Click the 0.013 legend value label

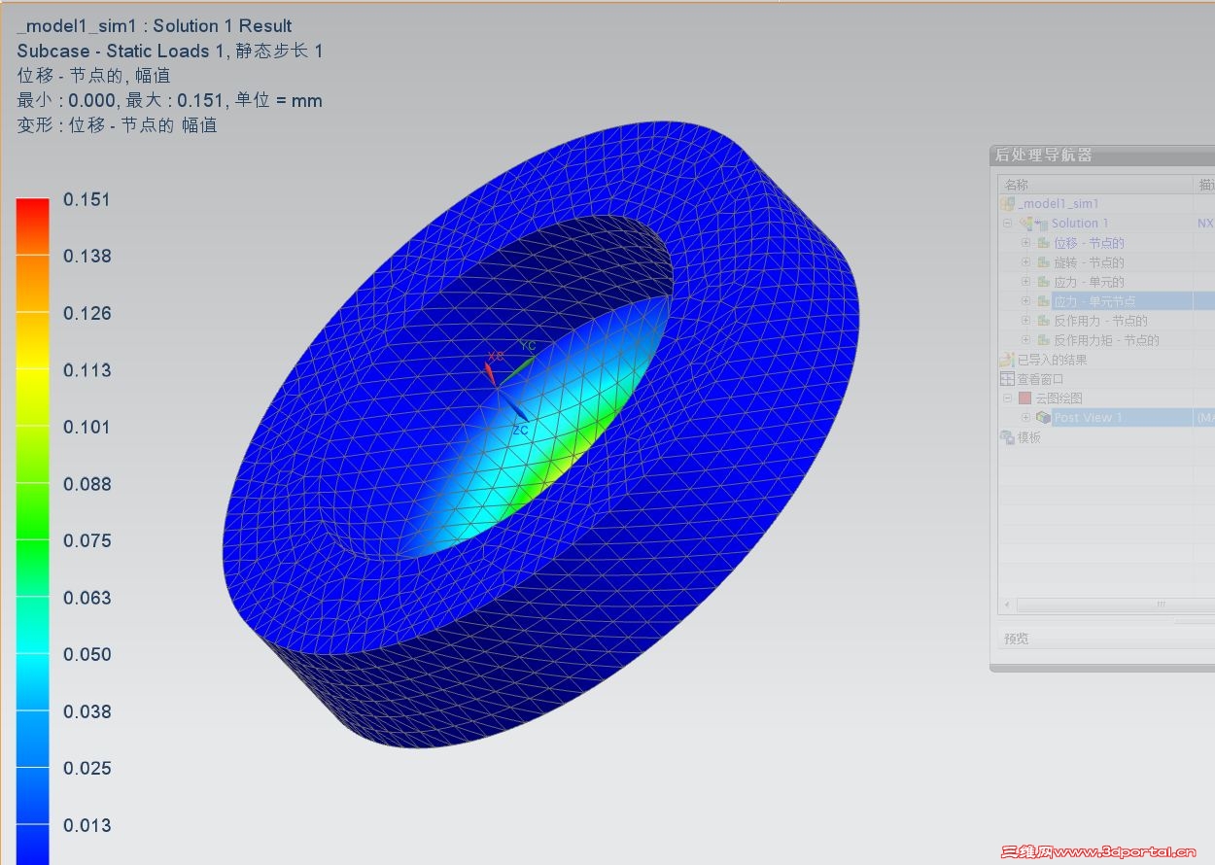point(87,825)
